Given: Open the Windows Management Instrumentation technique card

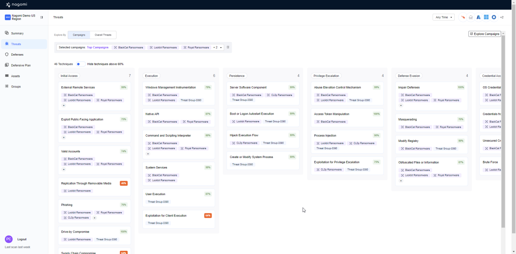Looking at the screenshot, I should click(179, 94).
